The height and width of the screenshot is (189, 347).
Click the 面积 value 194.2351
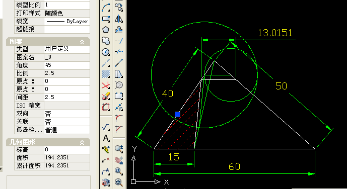point(67,158)
